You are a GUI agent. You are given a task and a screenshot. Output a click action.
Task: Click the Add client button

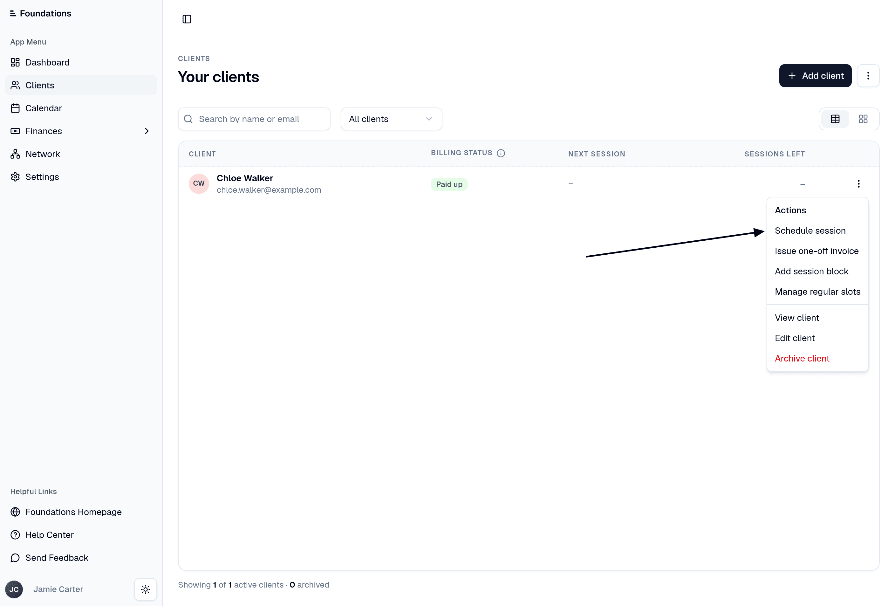click(815, 76)
